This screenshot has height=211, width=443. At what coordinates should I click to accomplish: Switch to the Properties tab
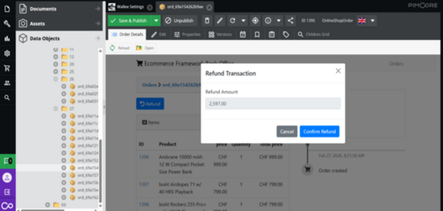187,34
